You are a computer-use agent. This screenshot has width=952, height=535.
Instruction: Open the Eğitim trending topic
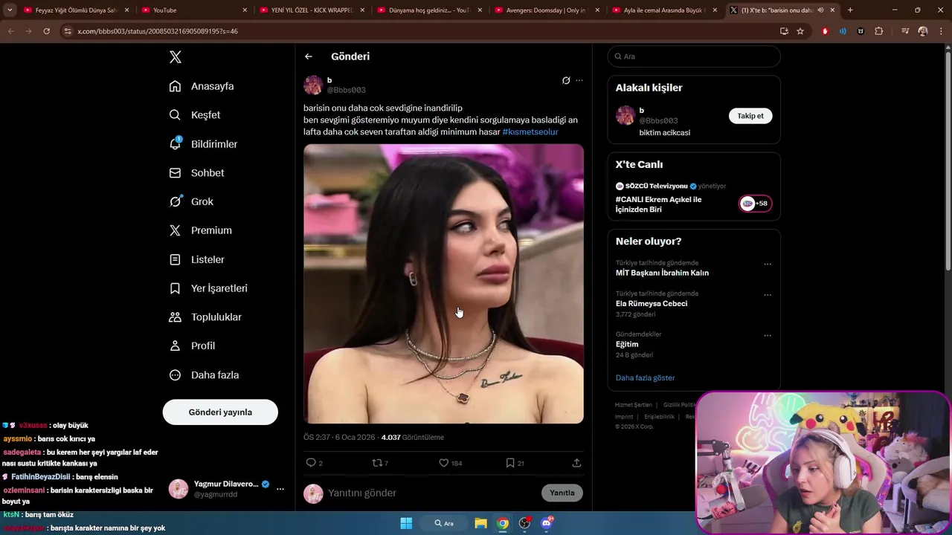coord(627,344)
